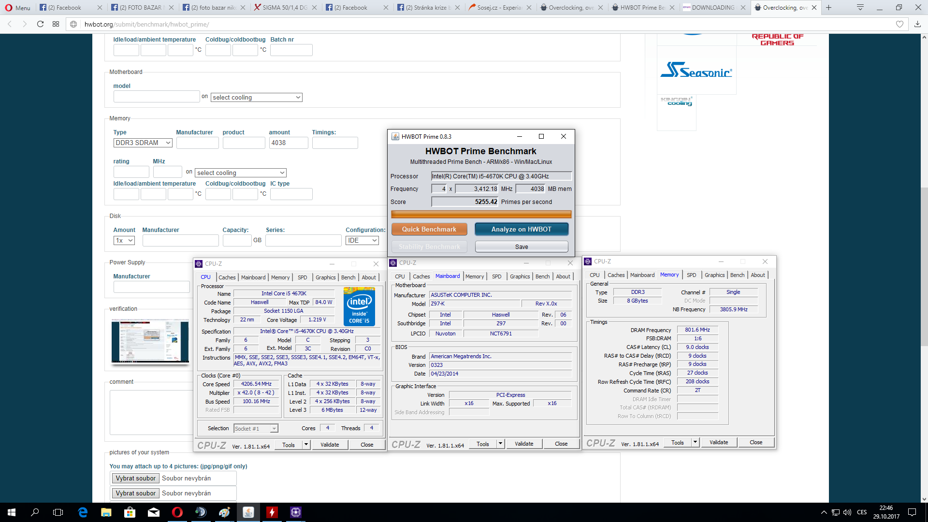Viewport: 928px width, 522px height.
Task: Click Close button in middle CPU-Z window
Action: [x=561, y=444]
